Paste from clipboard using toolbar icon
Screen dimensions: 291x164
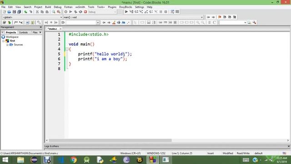[47, 12]
